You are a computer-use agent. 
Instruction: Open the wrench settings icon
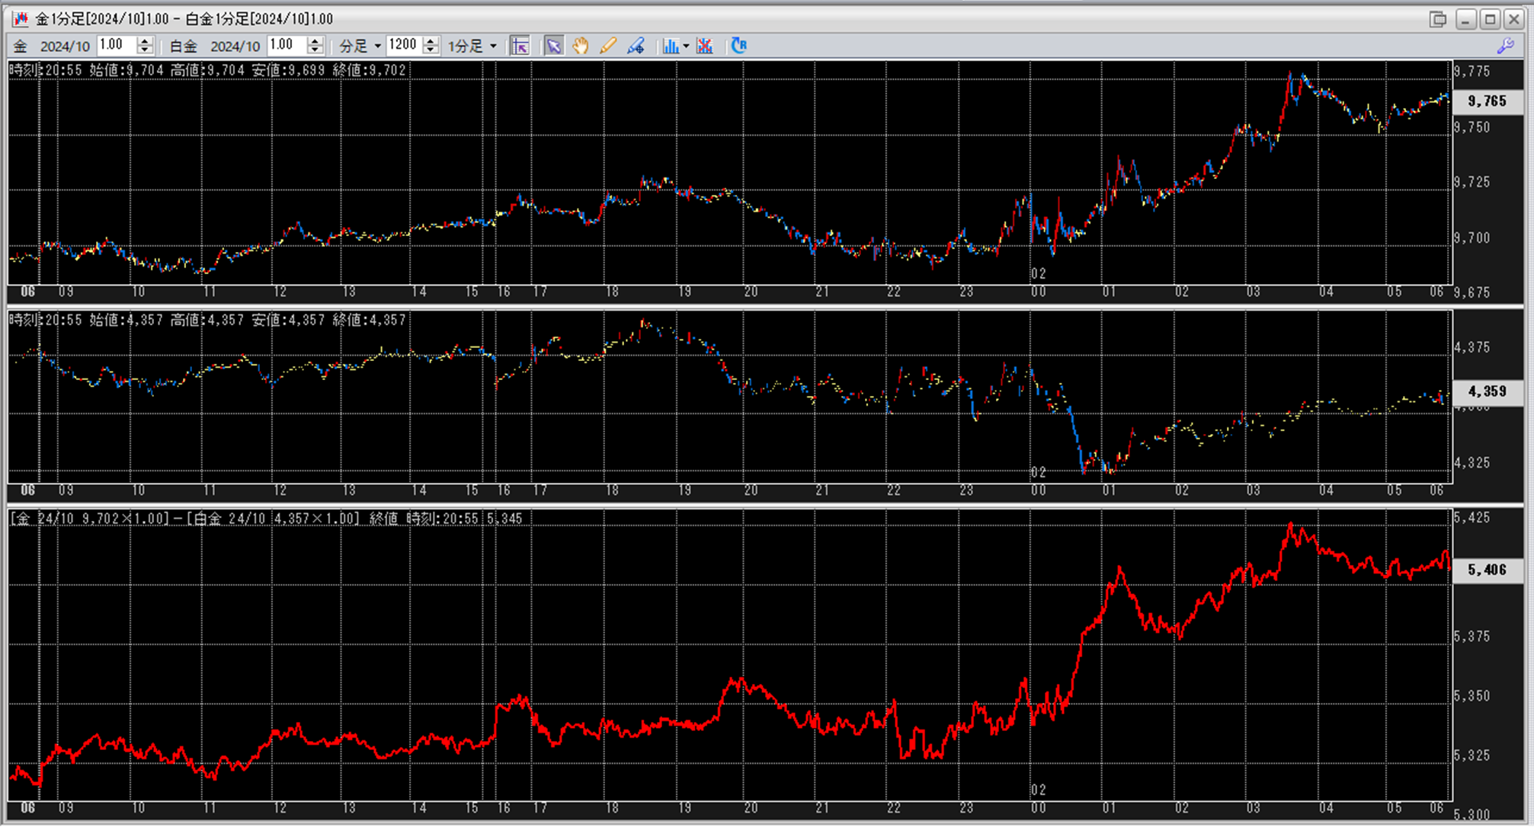point(1505,46)
